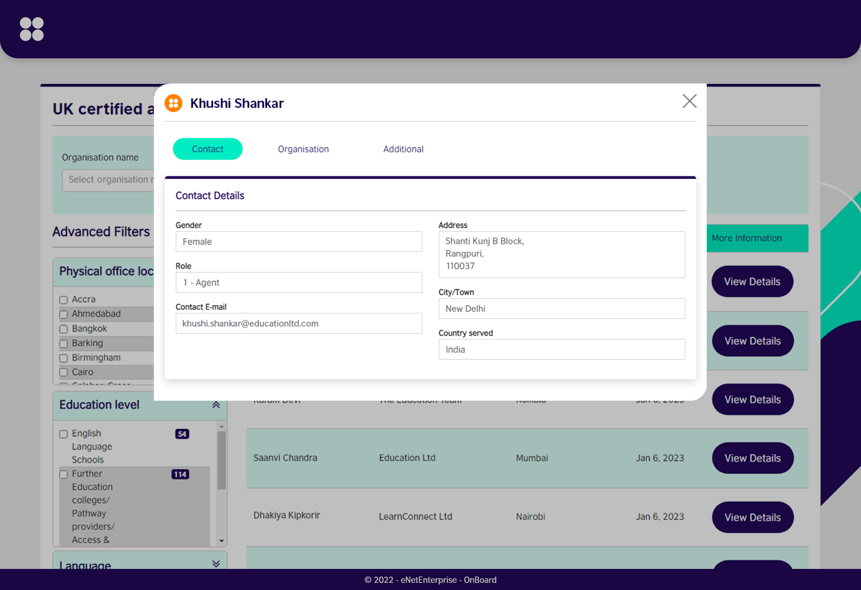Switch to the Additional tab
Viewport: 861px width, 590px height.
tap(404, 149)
